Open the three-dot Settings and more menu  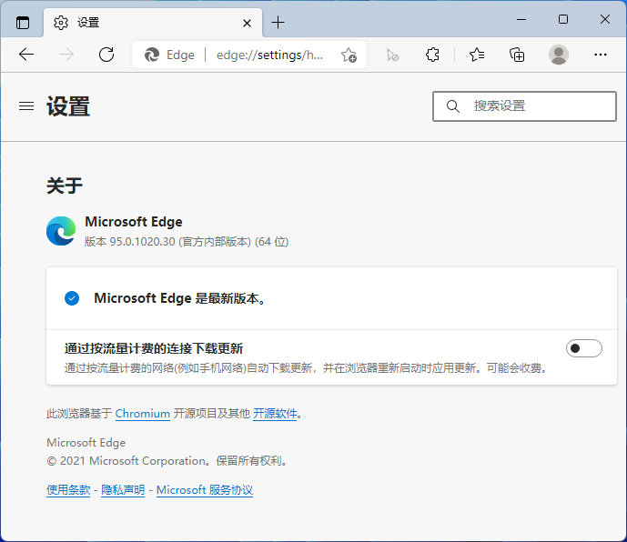tap(600, 55)
